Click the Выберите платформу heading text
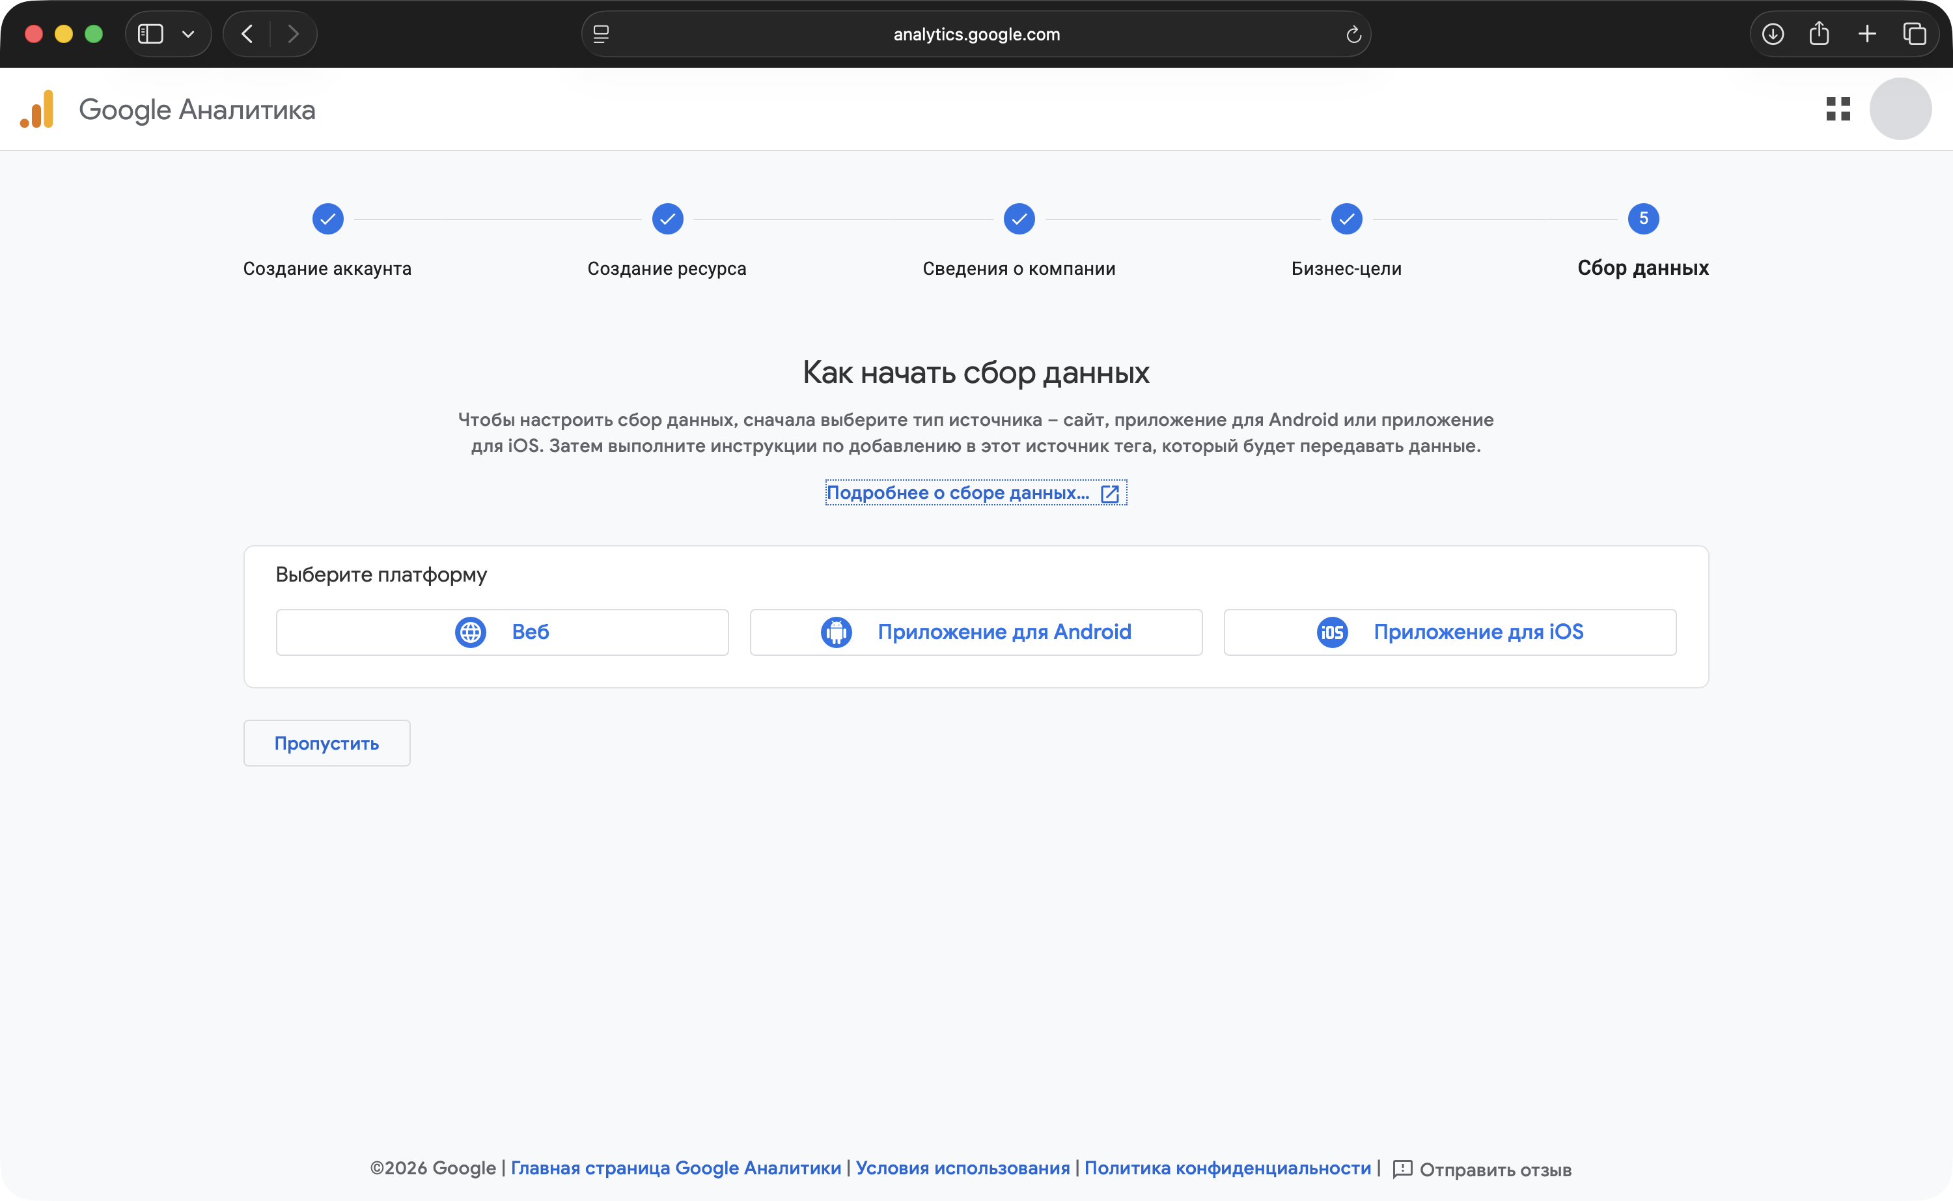Screen dimensions: 1953x1201 click(x=381, y=574)
